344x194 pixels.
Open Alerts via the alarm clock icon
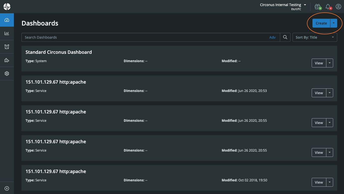tap(7, 46)
